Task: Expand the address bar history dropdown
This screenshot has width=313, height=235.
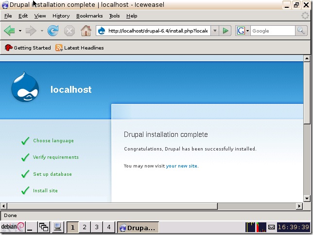Action: point(215,31)
